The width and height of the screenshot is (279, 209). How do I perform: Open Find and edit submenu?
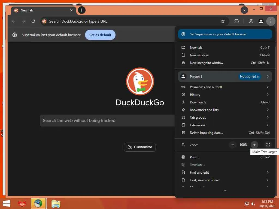[x=225, y=173]
